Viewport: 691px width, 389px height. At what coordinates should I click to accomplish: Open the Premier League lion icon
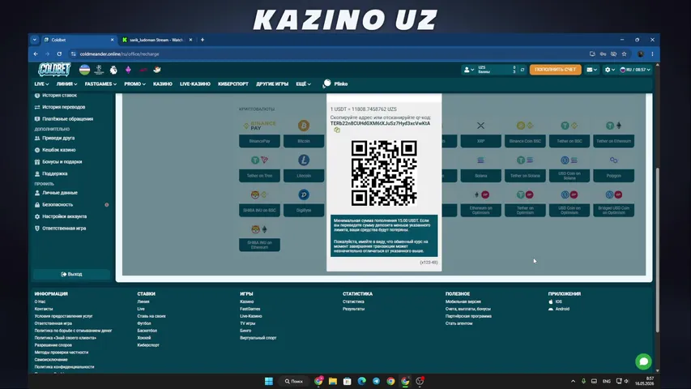coord(113,69)
